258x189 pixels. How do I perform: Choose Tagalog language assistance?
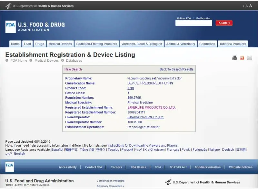114,150
